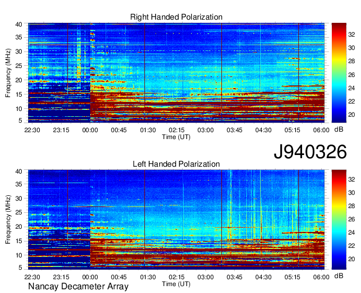The height and width of the screenshot is (293, 361).
Task: Click the 03:00 tick under Right Handed plot
Action: pos(205,130)
